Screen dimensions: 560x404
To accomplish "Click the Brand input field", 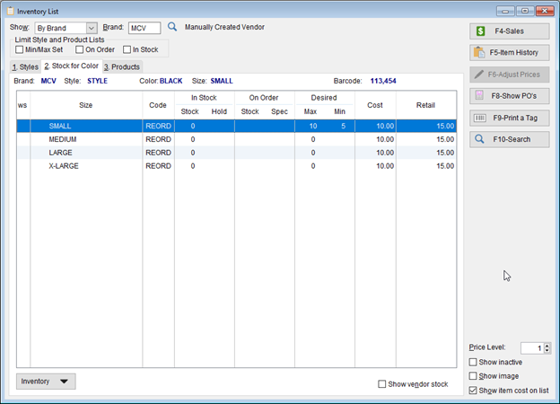I will (x=144, y=28).
